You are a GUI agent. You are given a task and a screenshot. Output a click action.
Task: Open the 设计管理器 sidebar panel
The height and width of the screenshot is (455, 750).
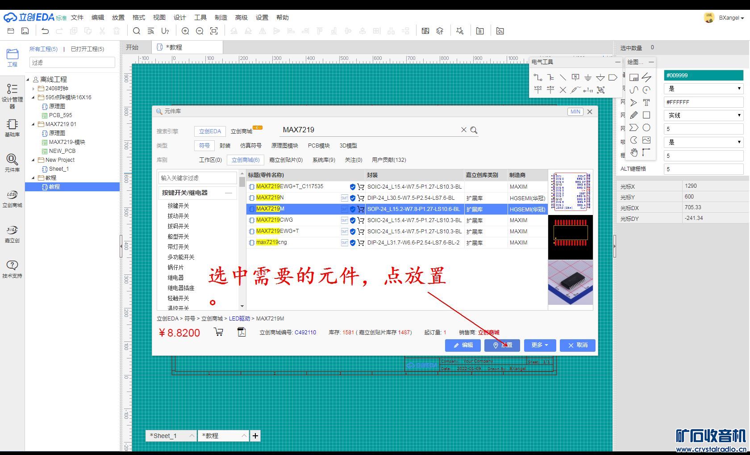coord(12,96)
